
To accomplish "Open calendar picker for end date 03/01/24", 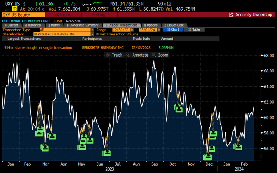I will (159, 30).
